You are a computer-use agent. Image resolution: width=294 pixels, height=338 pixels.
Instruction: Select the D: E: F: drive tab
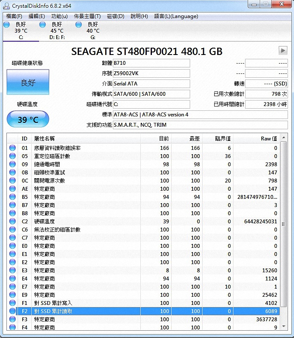point(57,30)
